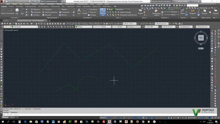Screen dimensions: 220x124
Task: Select the Dimension (Размер) tool
Action: (x=85, y=11)
